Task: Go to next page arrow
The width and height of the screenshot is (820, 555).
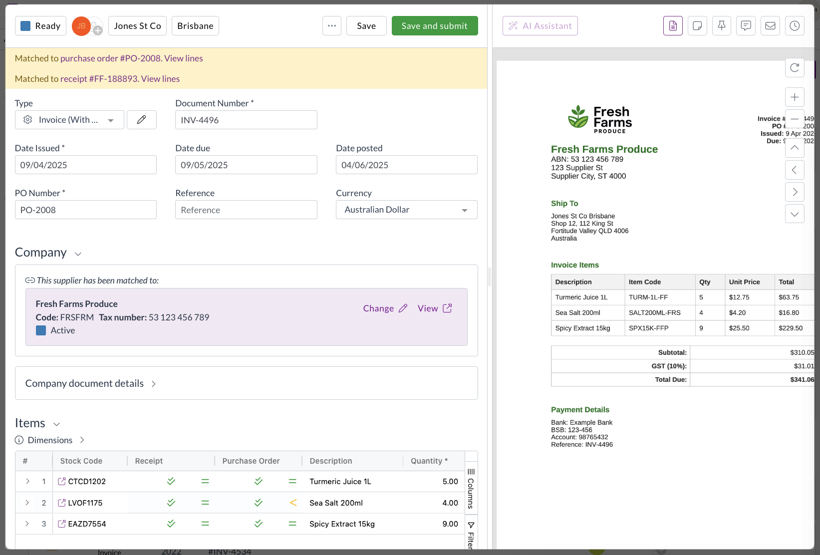Action: coord(795,192)
